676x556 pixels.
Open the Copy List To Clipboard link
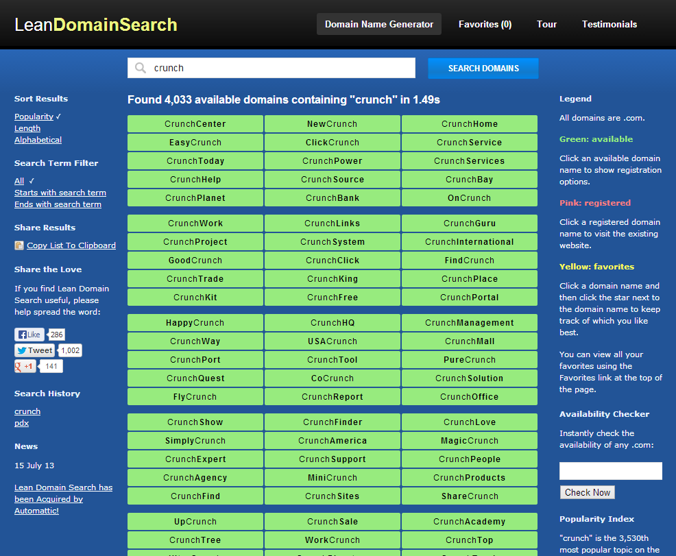point(71,245)
